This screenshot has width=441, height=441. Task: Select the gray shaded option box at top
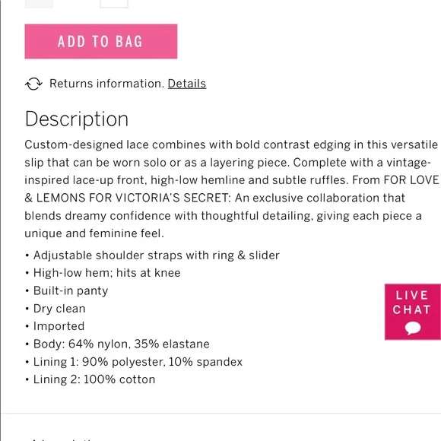coord(39,4)
